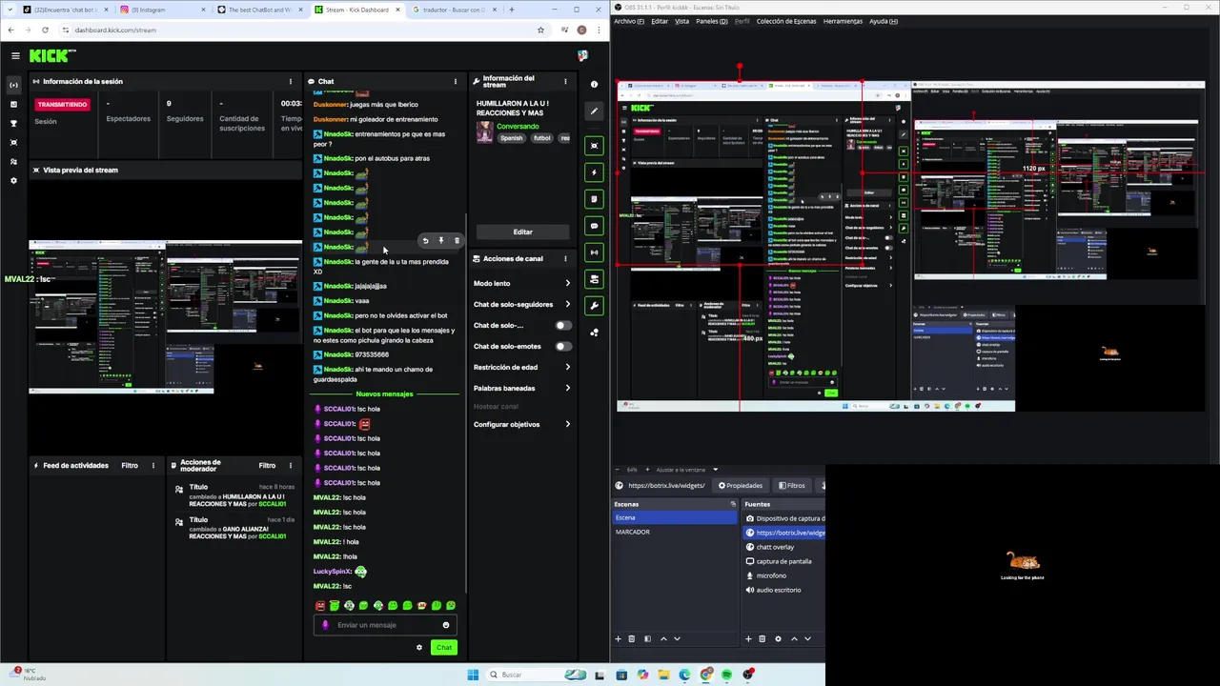Screen dimensions: 1220x686
Task: Open the OBS preview zoom dropdown arrow
Action: (715, 470)
